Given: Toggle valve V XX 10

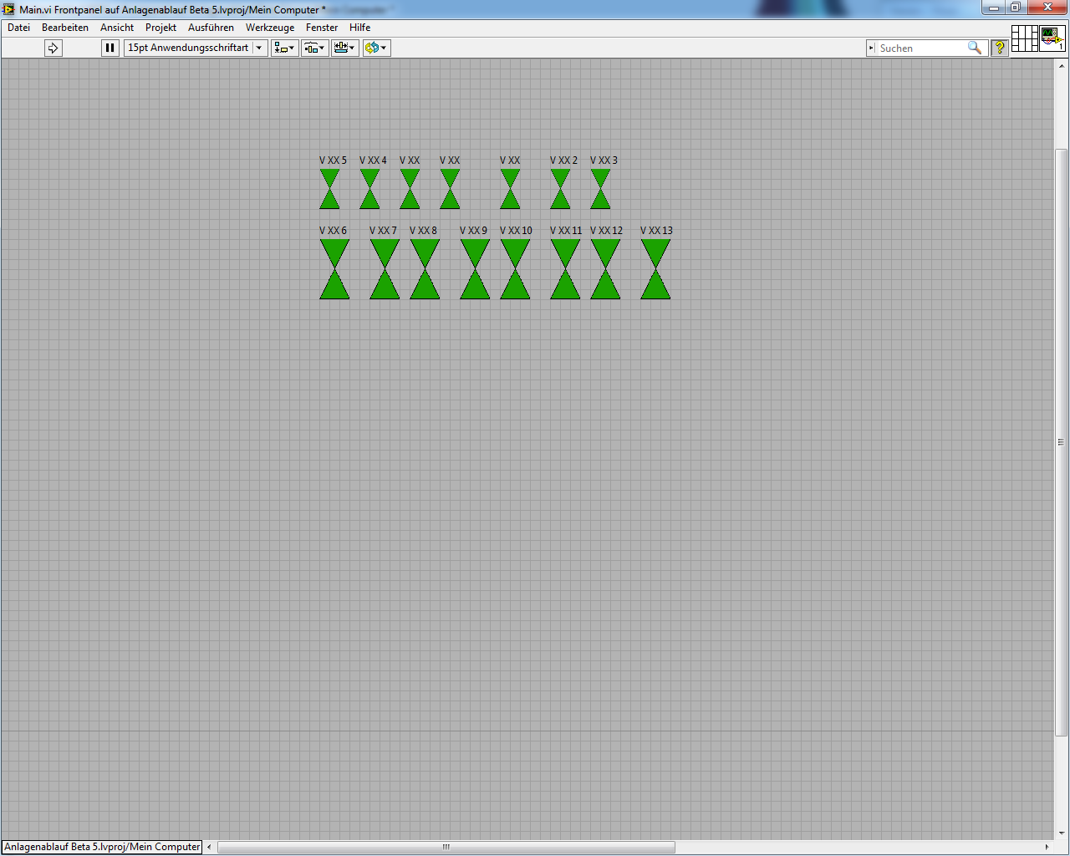Looking at the screenshot, I should click(515, 269).
